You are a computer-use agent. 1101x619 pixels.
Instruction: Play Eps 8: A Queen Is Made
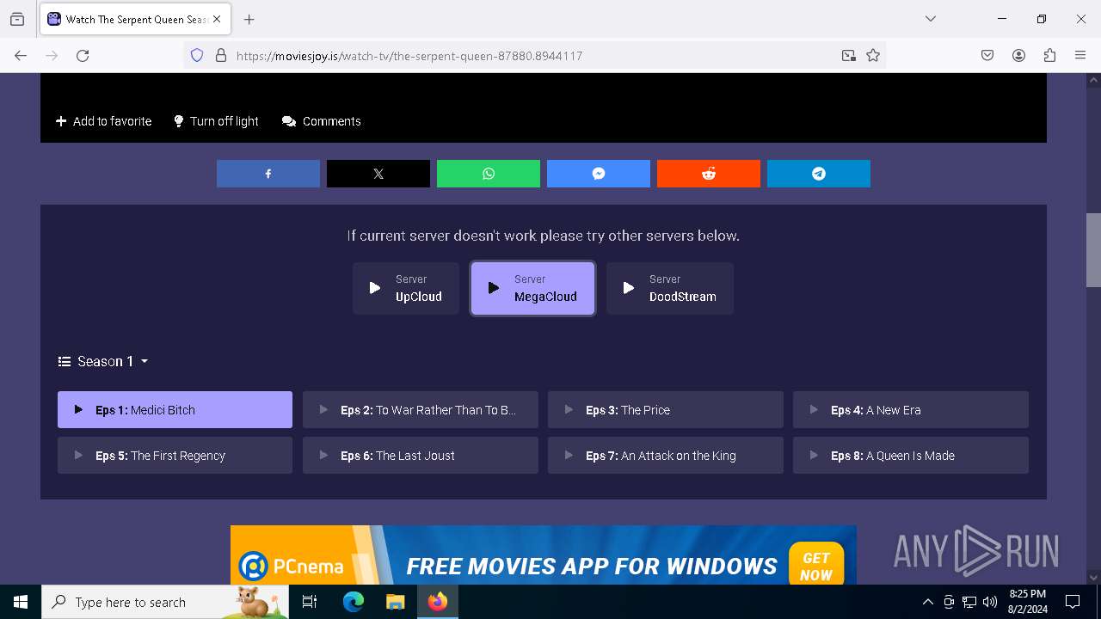[x=911, y=456]
